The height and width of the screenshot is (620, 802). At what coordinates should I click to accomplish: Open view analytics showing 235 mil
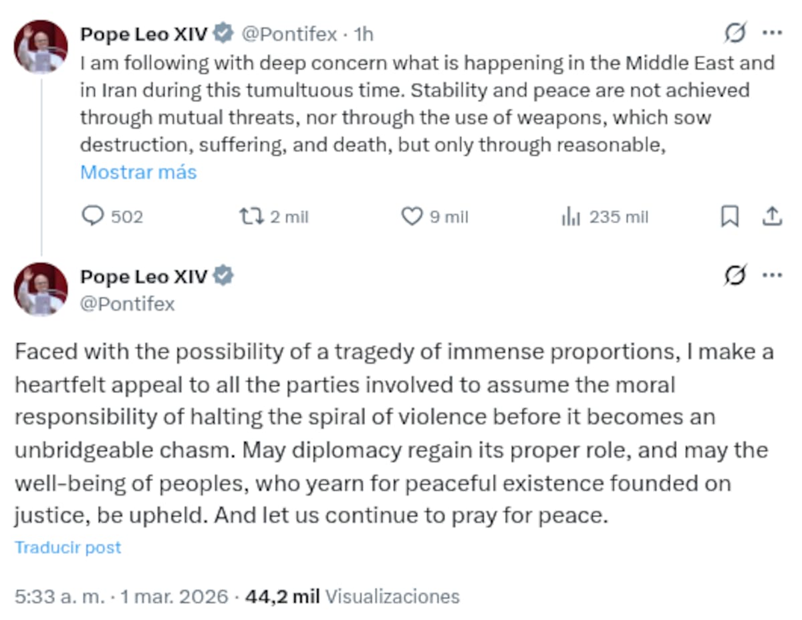pos(569,216)
